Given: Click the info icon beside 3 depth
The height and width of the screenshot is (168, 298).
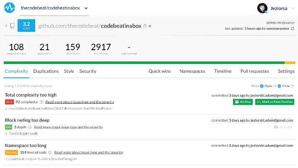Looking at the screenshot, I should tap(30, 127).
